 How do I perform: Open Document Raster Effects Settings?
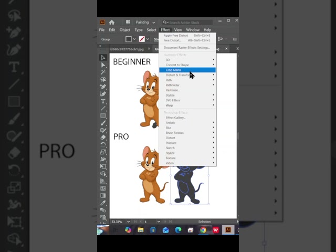point(187,48)
